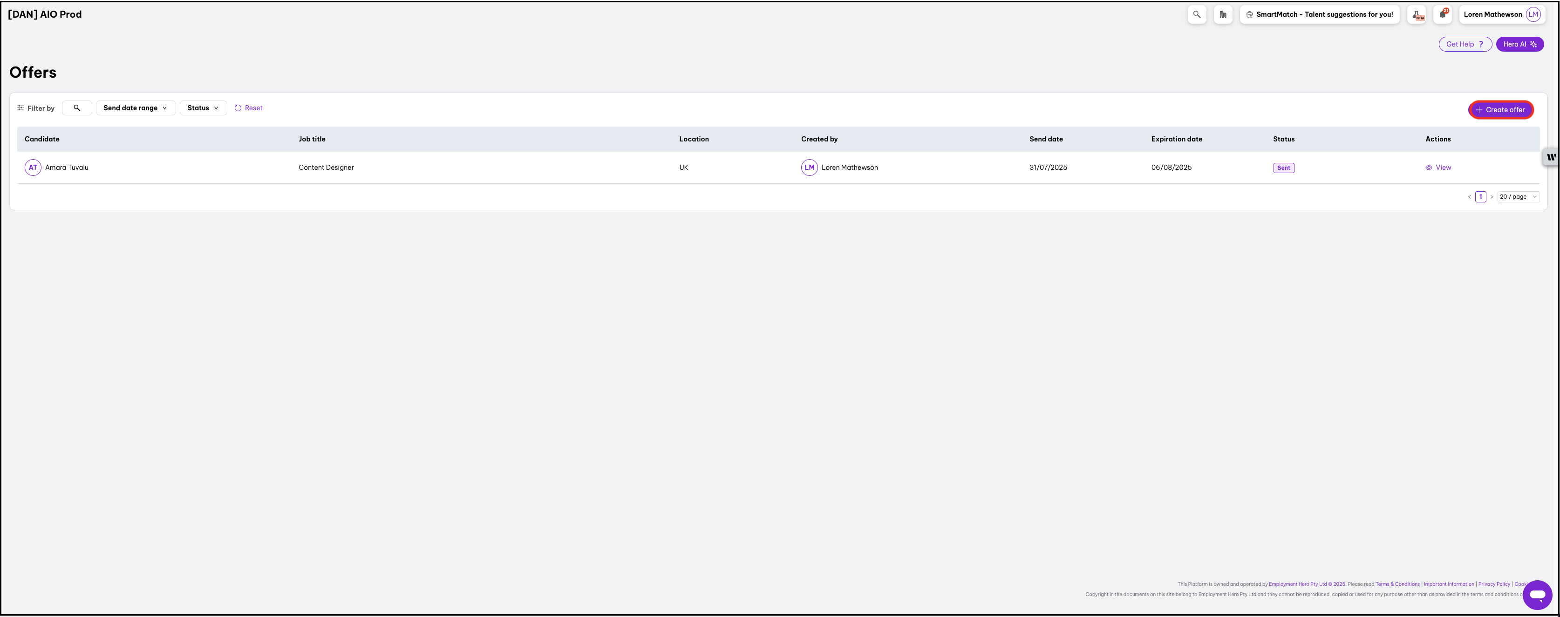Open notifications bell with 21 badge
Screen dimensions: 1560x617
click(x=1443, y=14)
